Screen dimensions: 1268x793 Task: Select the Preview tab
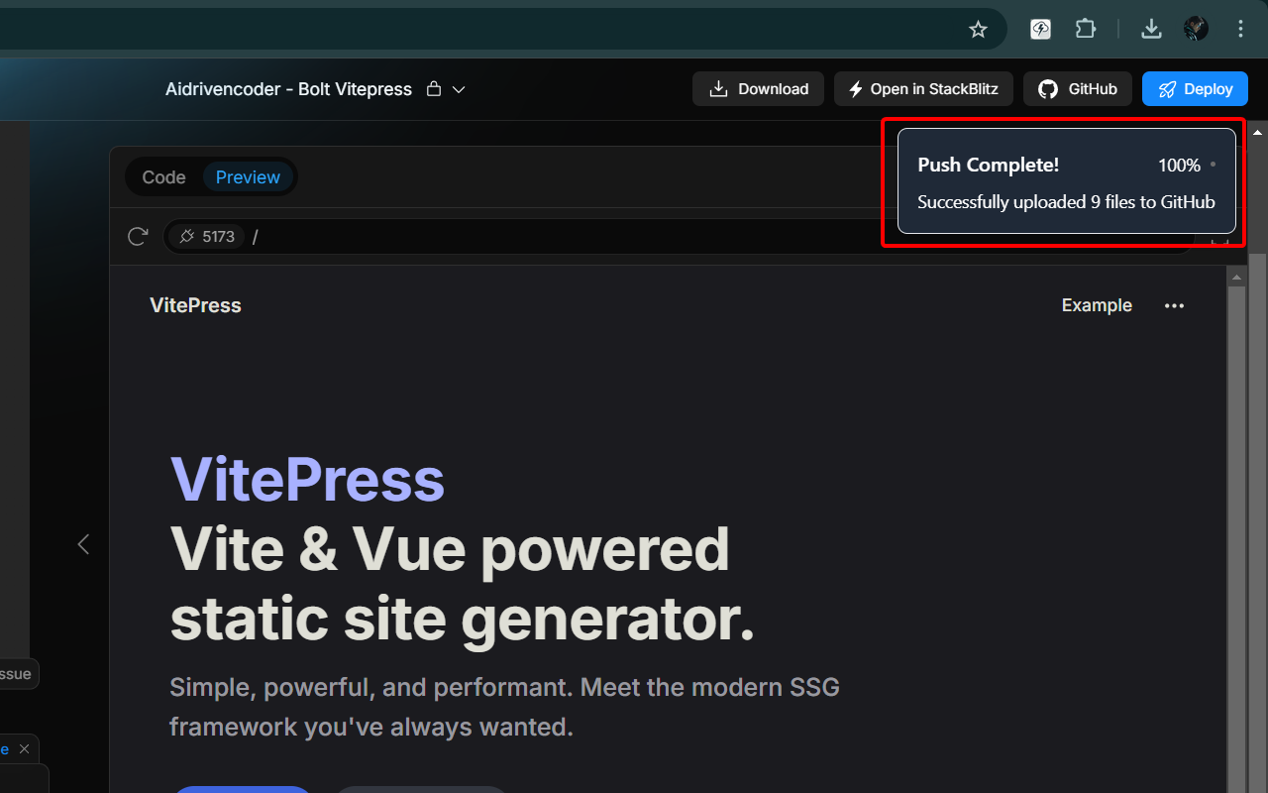point(248,177)
